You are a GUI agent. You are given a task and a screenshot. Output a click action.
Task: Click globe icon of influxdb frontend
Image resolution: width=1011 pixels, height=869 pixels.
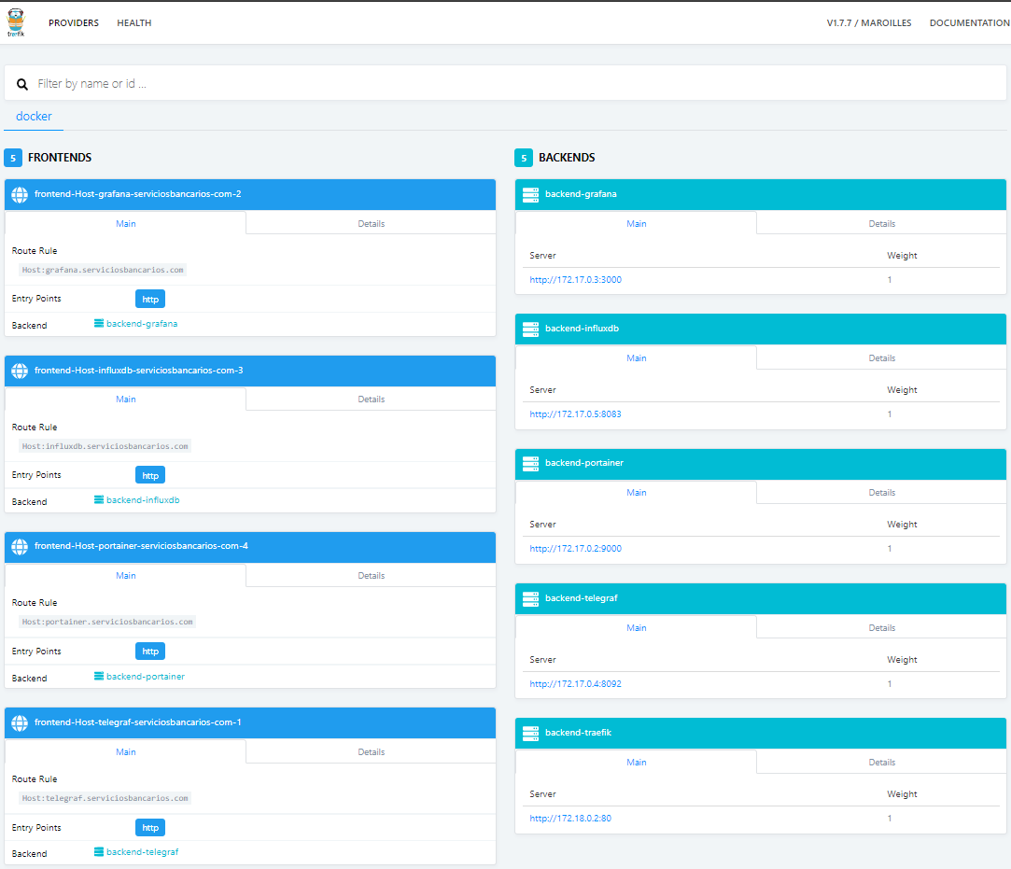(20, 371)
